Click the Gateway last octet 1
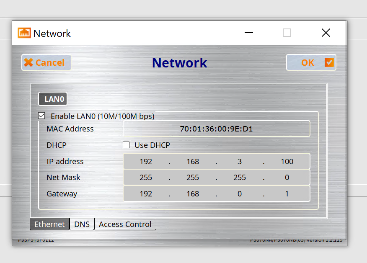 point(287,194)
